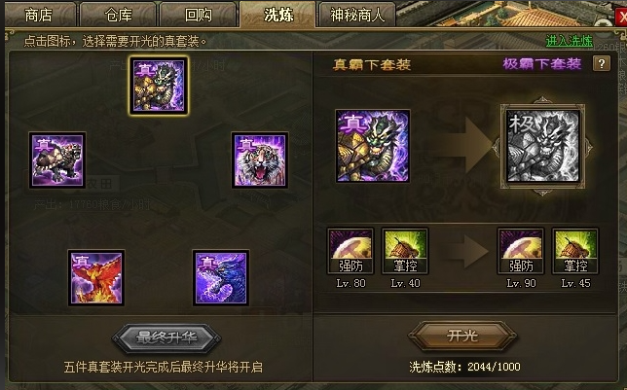Viewport: 627px width, 390px height.
Task: Select the 真 blue dragon set icon
Action: tap(221, 278)
